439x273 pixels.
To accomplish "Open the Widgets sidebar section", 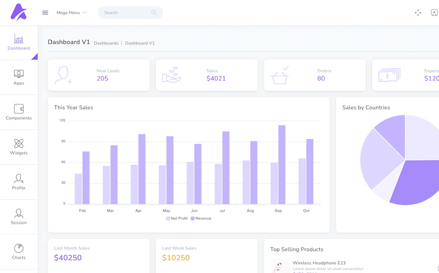I will 19,147.
